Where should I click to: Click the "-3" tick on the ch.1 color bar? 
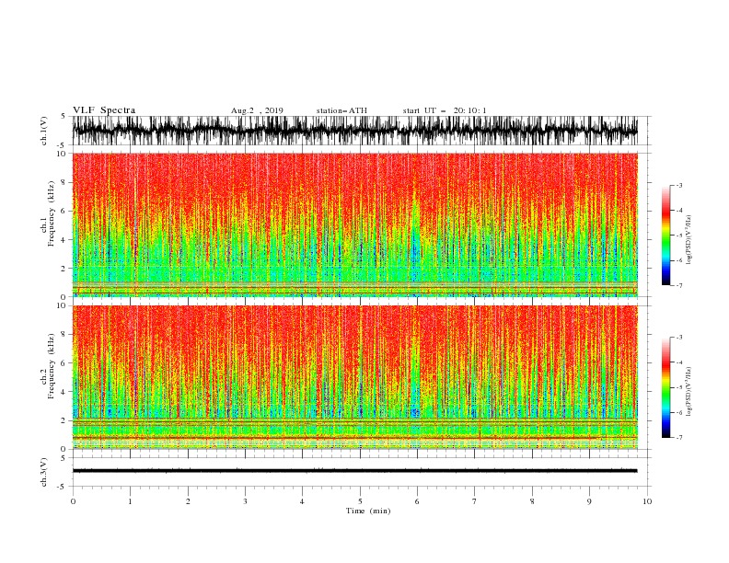tap(678, 185)
